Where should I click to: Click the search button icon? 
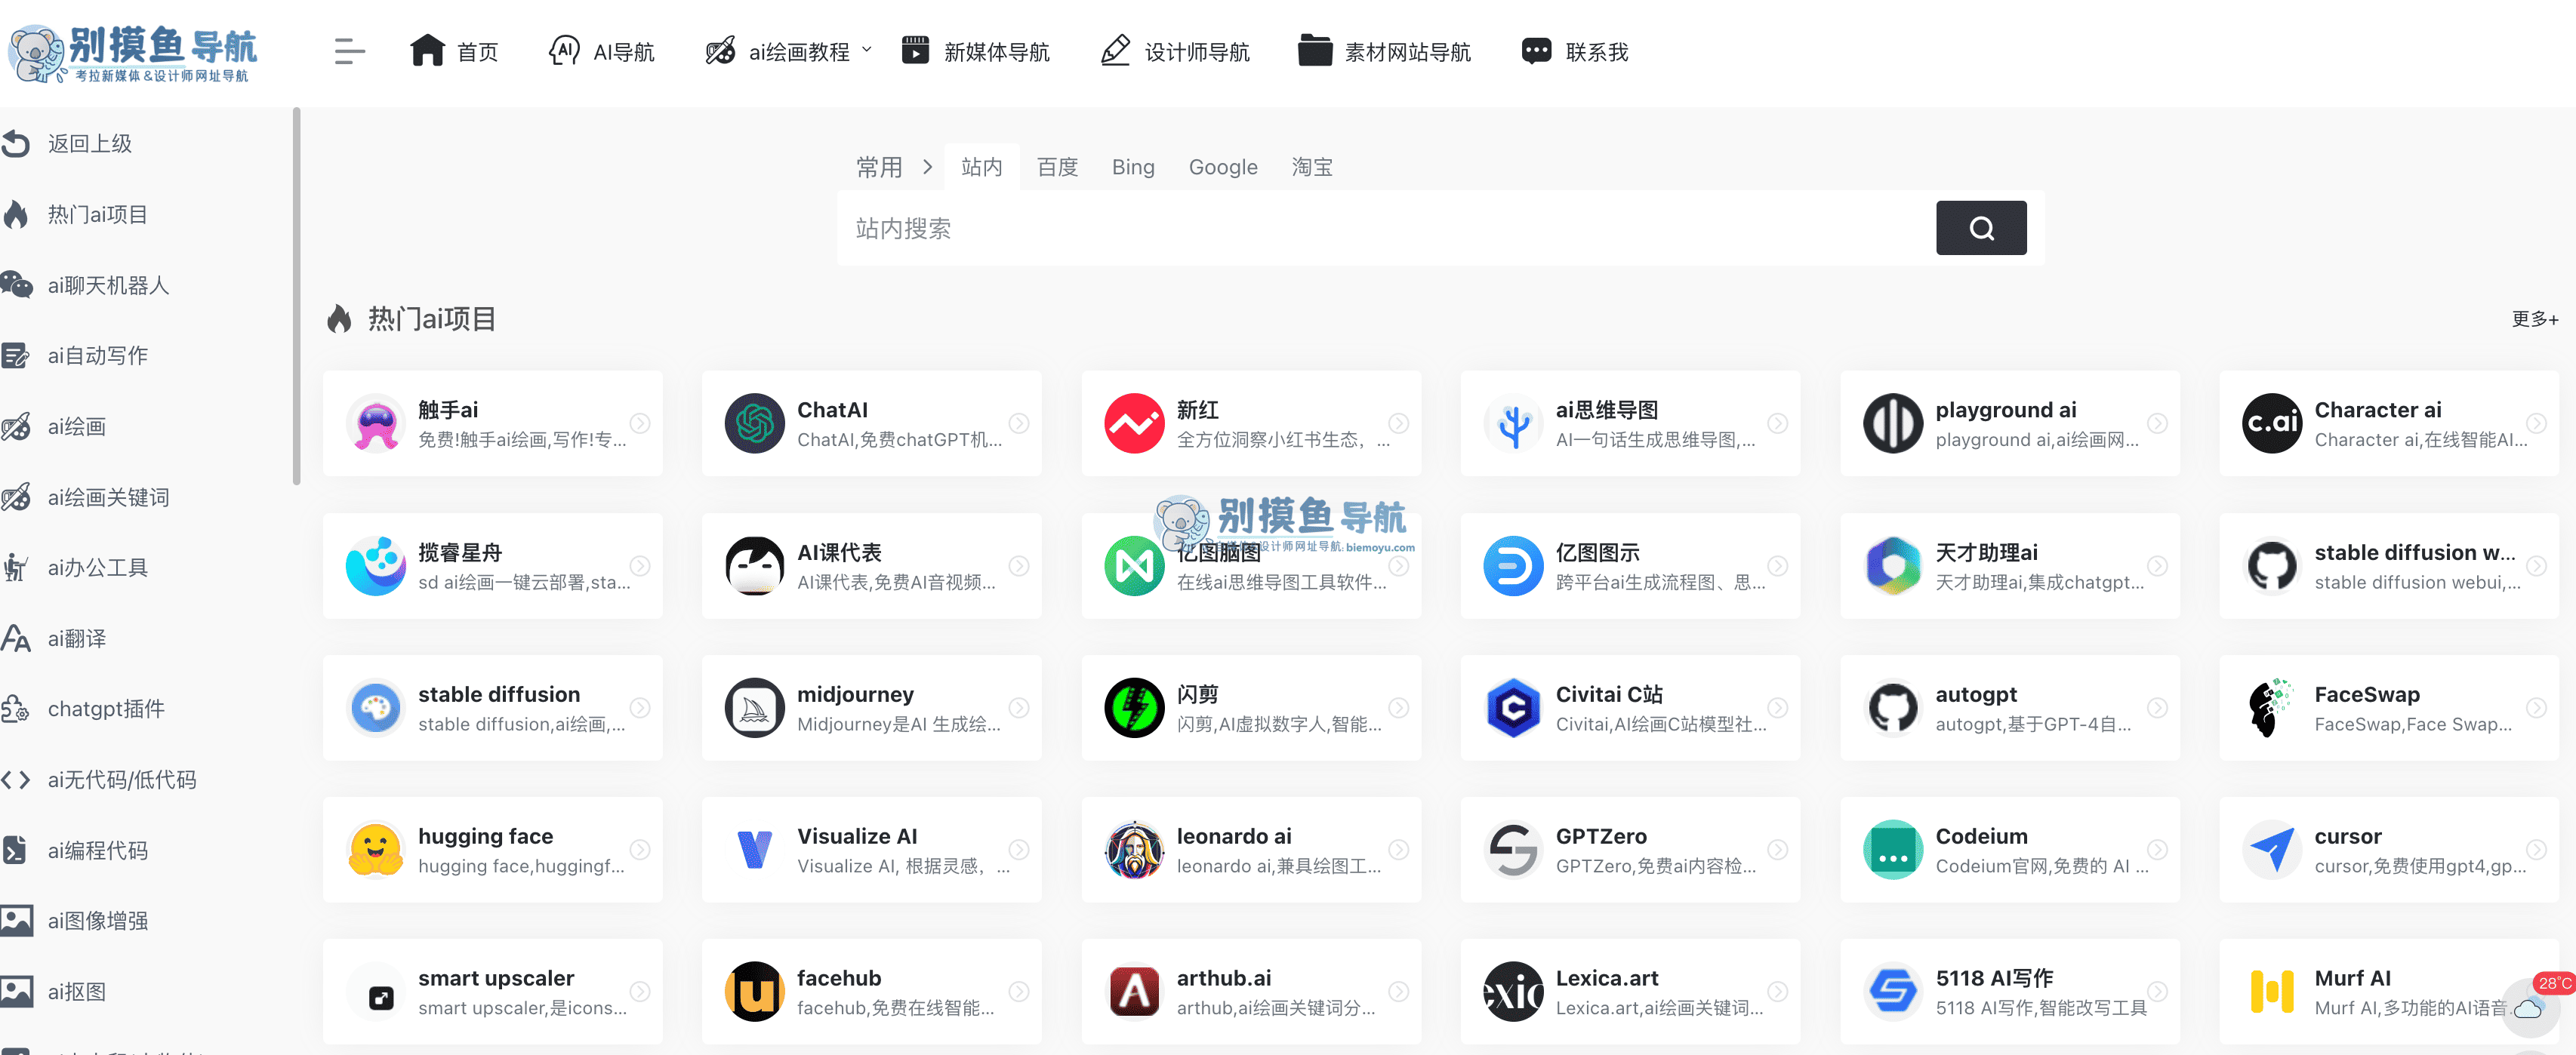click(x=1980, y=229)
